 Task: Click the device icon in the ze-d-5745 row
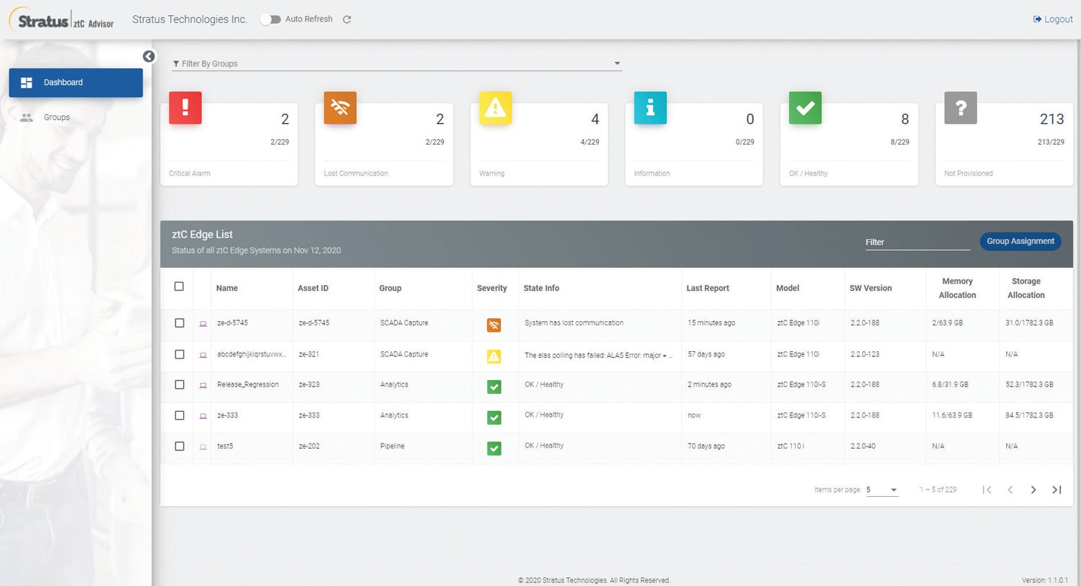[203, 324]
